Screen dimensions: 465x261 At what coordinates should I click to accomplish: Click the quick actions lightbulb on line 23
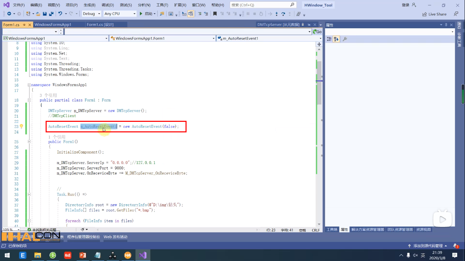21,126
